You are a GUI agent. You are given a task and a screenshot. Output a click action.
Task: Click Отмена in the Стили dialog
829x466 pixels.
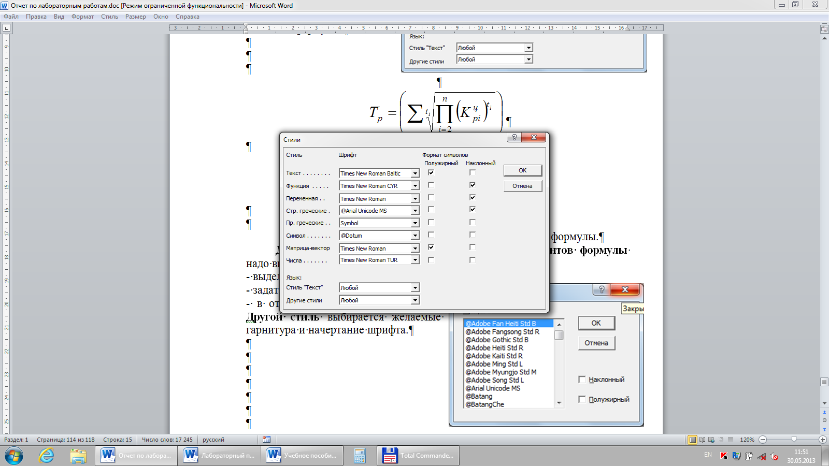[x=523, y=186]
